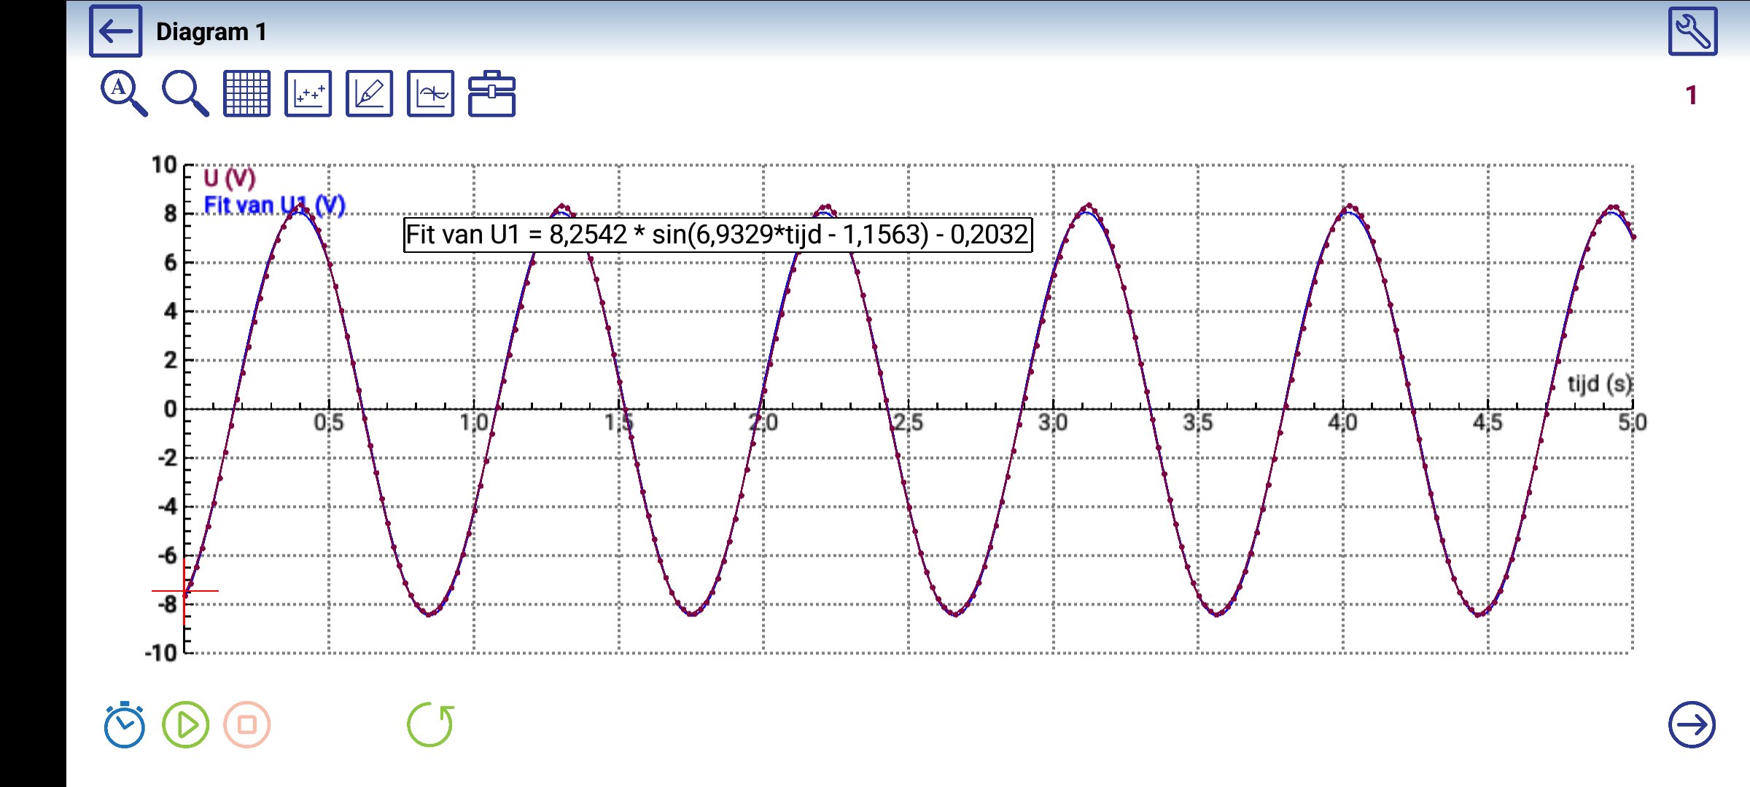1750x787 pixels.
Task: Click the back arrow button
Action: click(115, 31)
